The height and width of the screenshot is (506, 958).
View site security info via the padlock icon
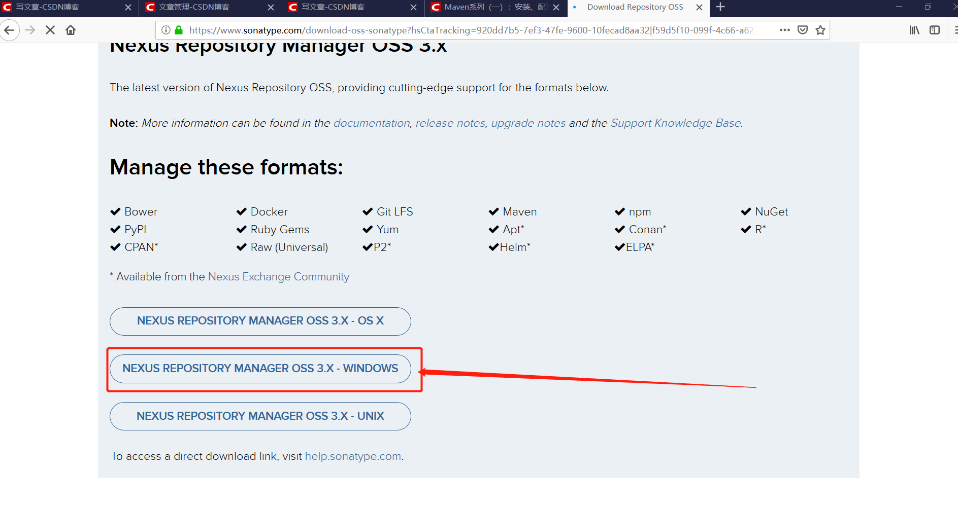[178, 30]
